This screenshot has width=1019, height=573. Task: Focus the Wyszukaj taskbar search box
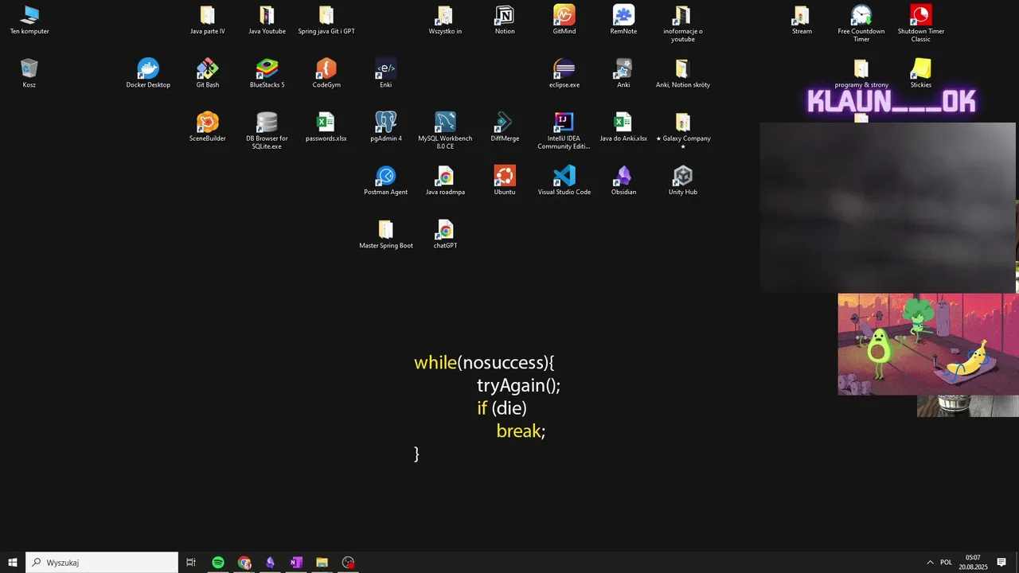click(x=102, y=563)
